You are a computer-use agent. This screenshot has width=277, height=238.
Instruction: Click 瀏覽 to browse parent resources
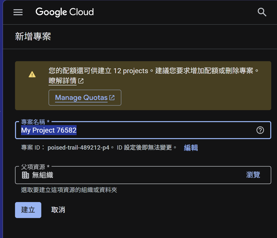pyautogui.click(x=253, y=175)
